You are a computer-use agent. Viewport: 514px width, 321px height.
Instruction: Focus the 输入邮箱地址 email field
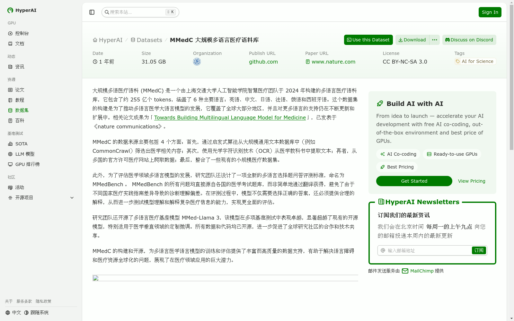pyautogui.click(x=425, y=250)
